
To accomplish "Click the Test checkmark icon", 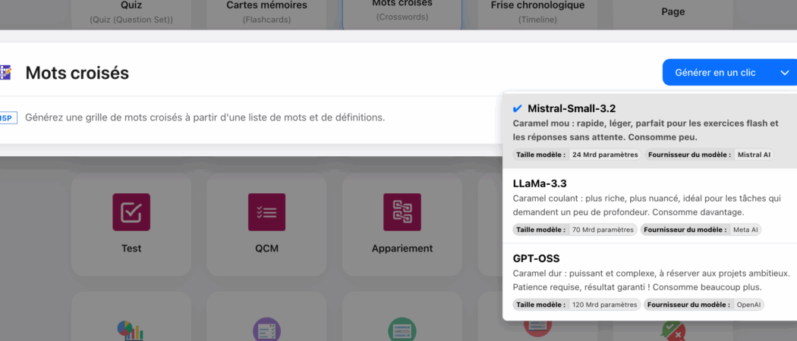I will [131, 212].
